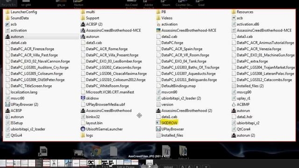Open the Resources folder icon
The image size is (299, 168).
234,12
